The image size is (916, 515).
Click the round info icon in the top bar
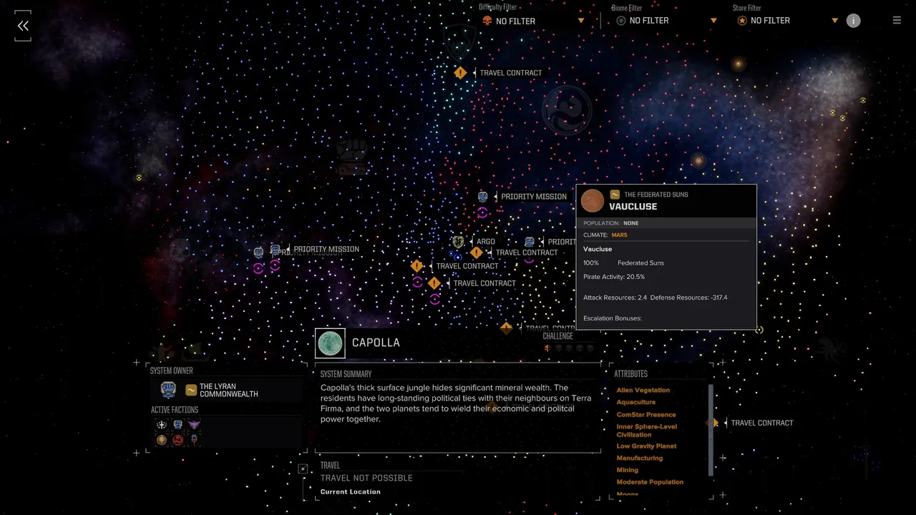pos(853,21)
